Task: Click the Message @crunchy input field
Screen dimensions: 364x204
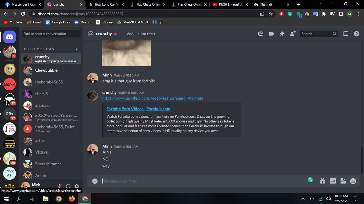Action: pos(203,181)
